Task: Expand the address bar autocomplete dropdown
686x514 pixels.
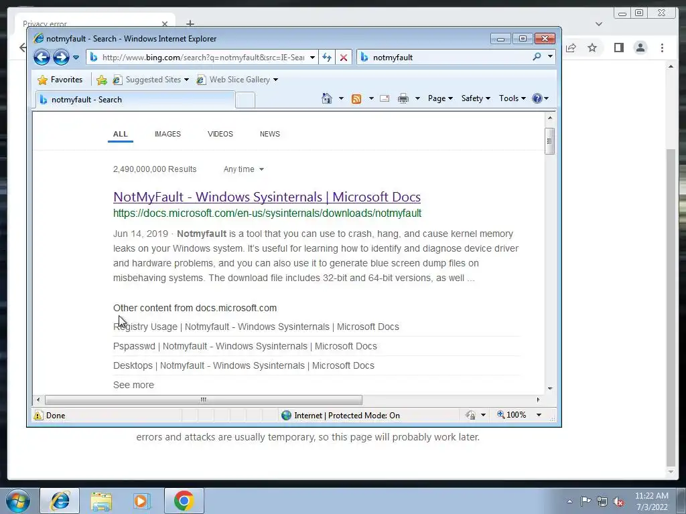Action: [x=312, y=58]
